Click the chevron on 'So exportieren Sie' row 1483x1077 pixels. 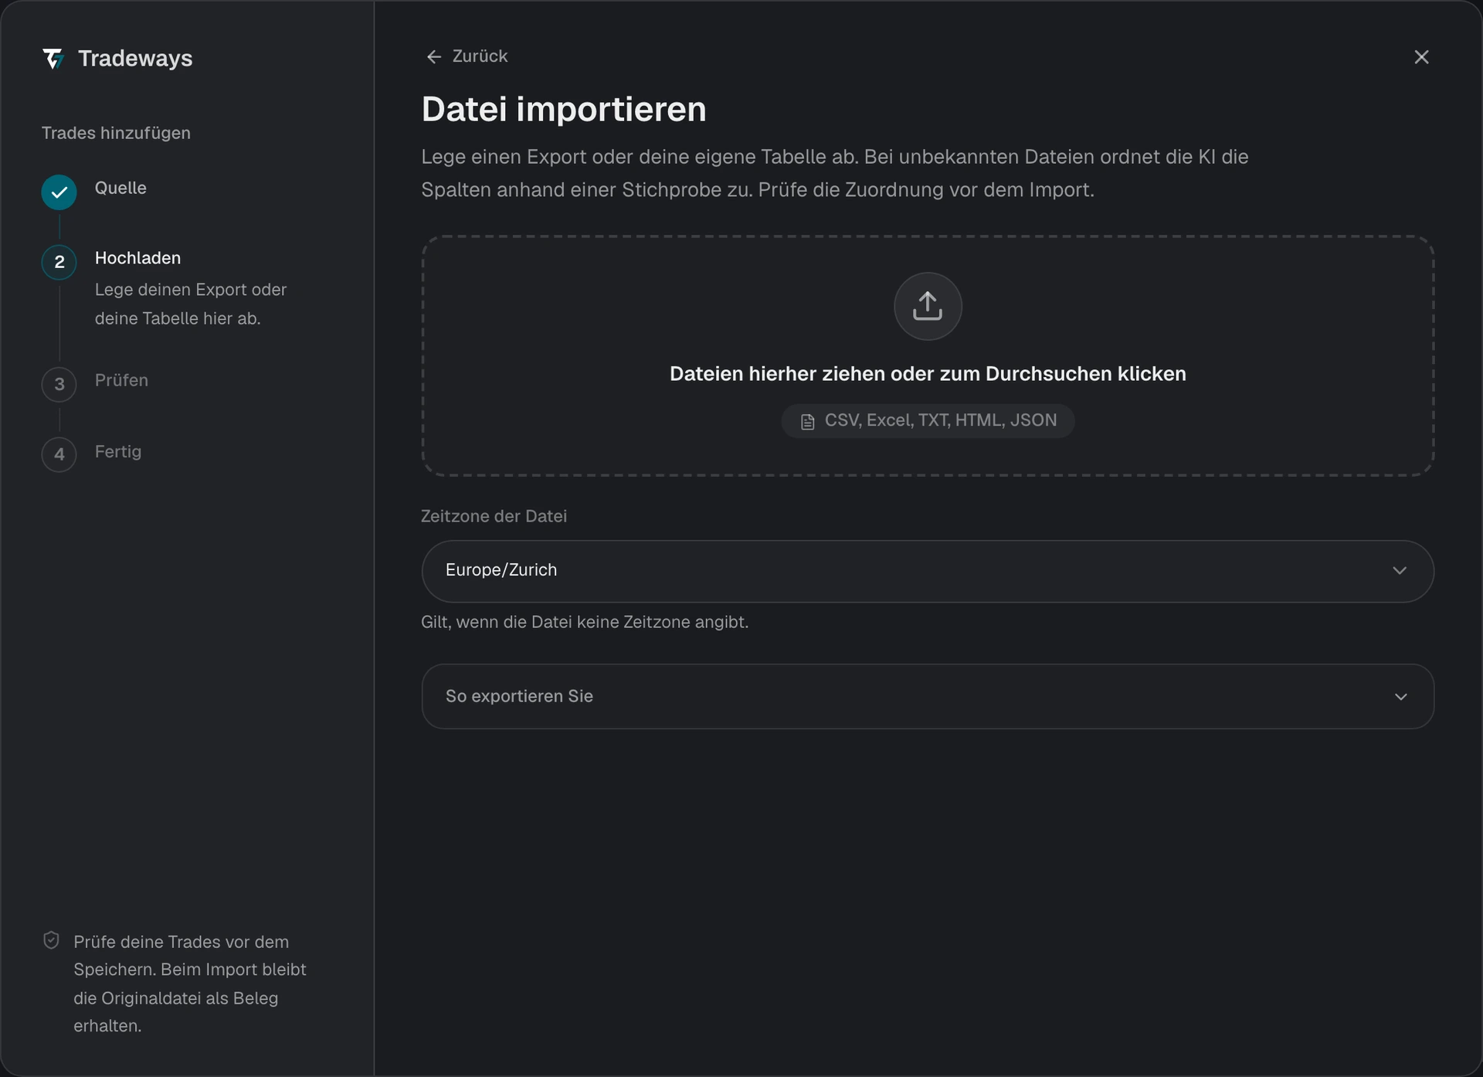pos(1400,697)
